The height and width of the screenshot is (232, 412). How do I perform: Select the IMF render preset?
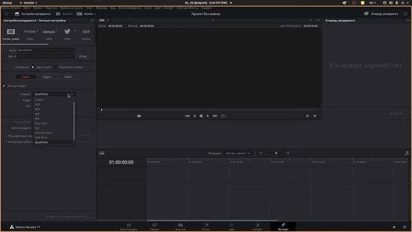click(x=86, y=32)
